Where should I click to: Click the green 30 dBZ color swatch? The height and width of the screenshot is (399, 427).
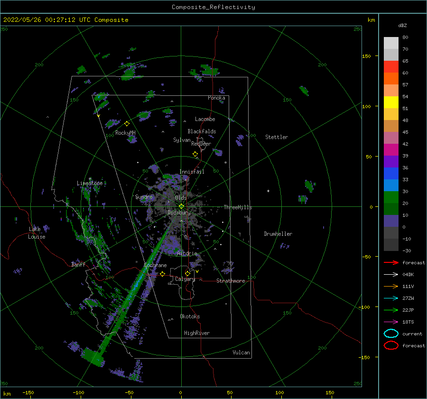(391, 197)
